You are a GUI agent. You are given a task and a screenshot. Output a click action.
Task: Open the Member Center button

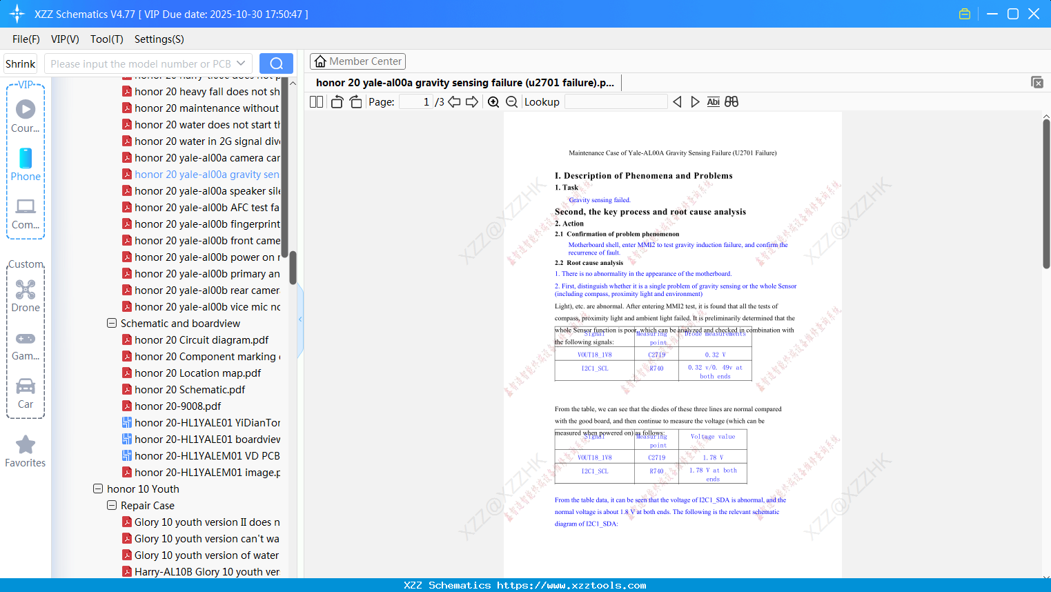click(x=357, y=61)
